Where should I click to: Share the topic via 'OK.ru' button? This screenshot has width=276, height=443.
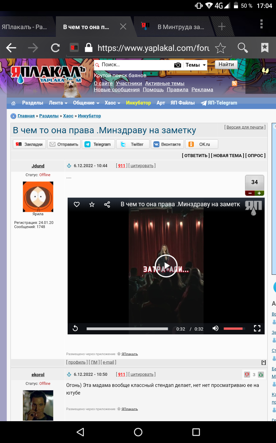click(202, 144)
